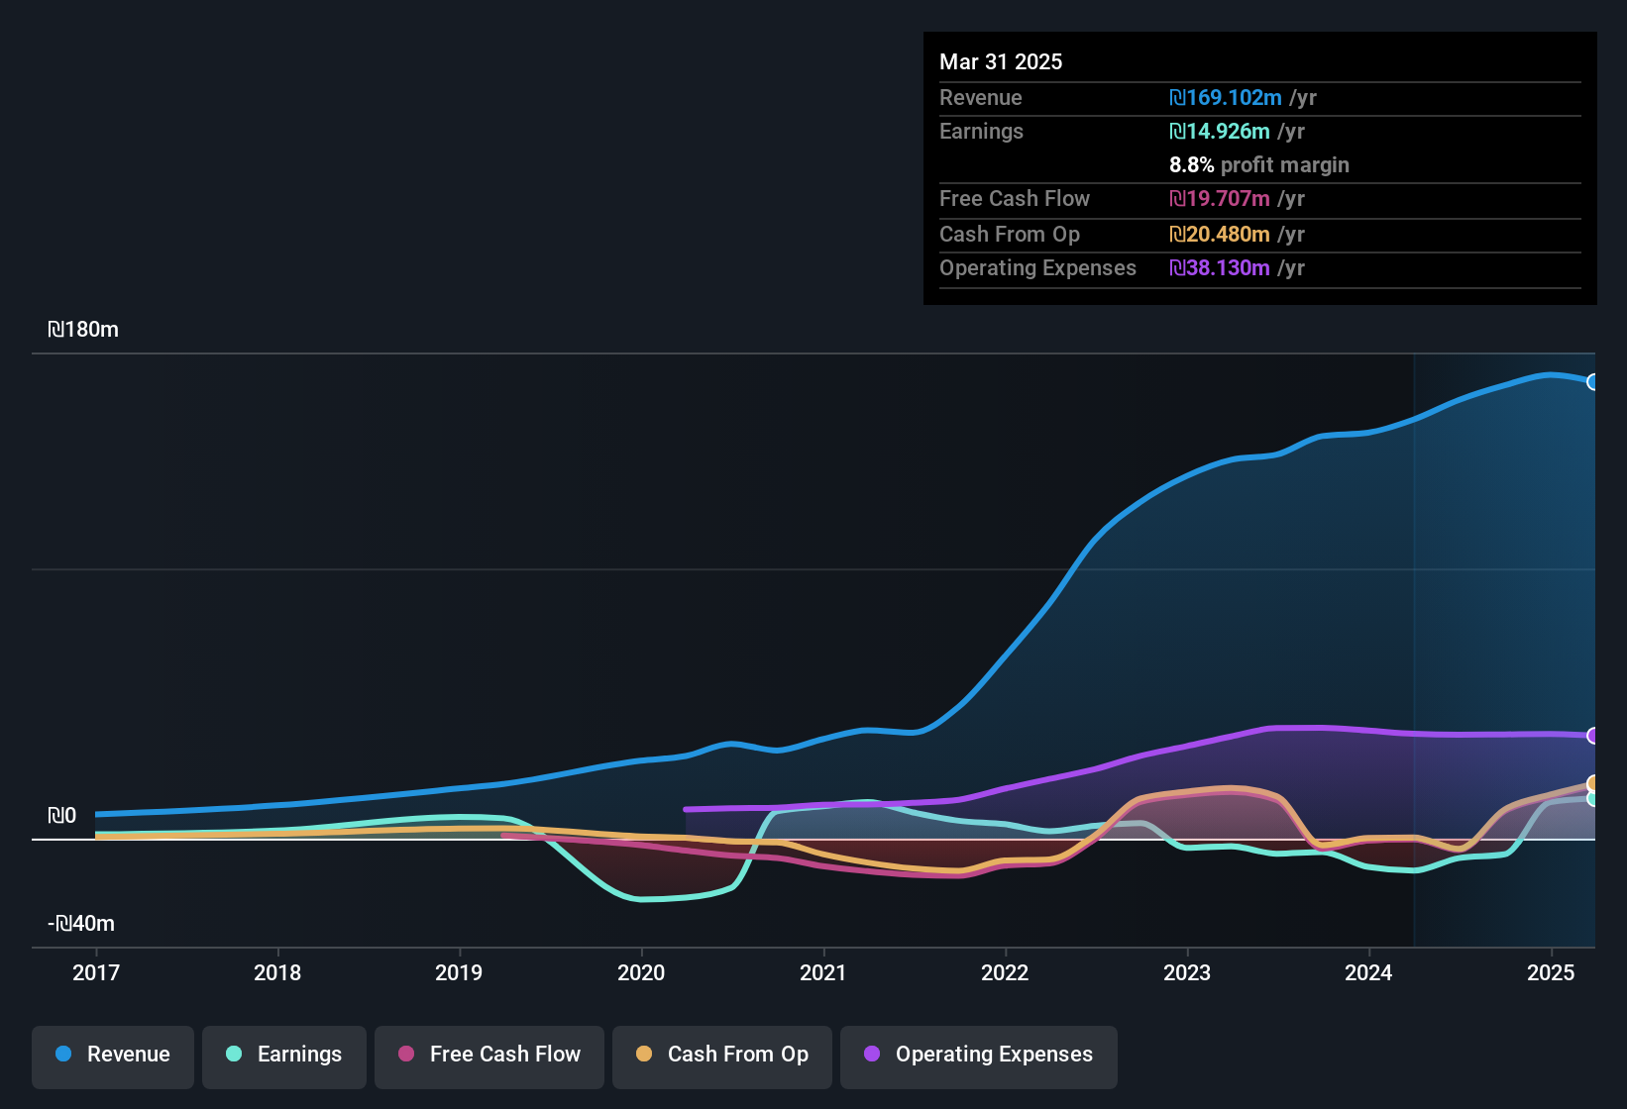The image size is (1627, 1109).
Task: Click the orange Cash From Op endpoint marker
Action: 1592,784
